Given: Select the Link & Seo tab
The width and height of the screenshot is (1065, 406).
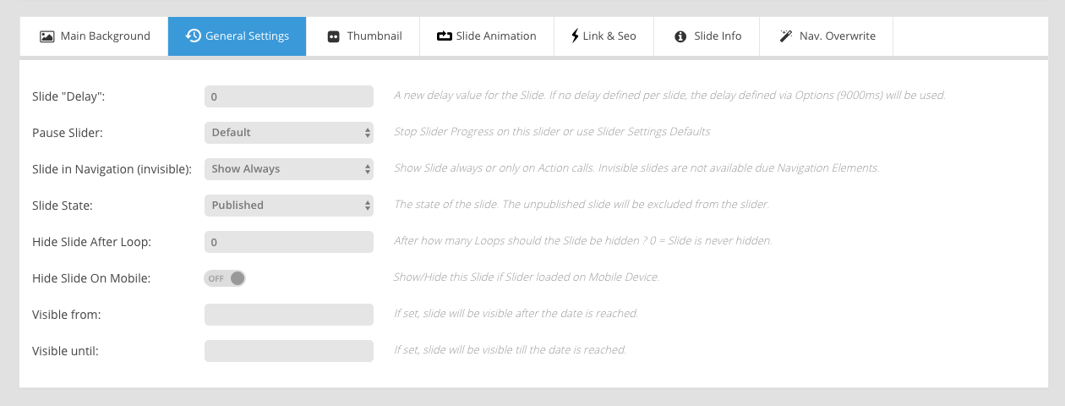Looking at the screenshot, I should point(604,36).
